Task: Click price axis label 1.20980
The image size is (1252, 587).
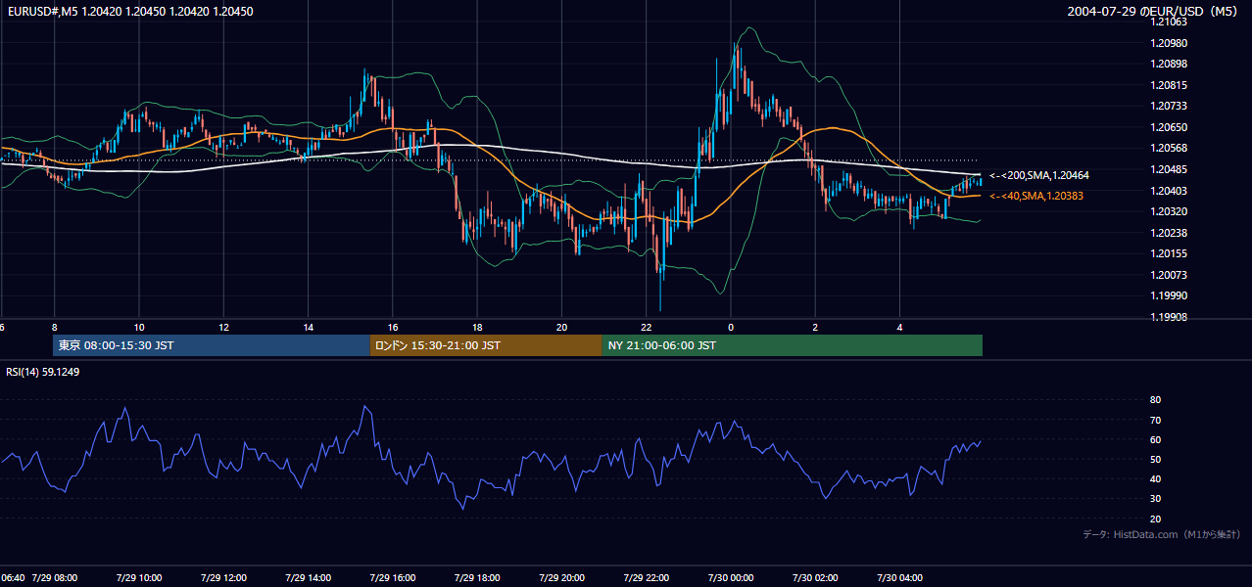Action: tap(1169, 43)
